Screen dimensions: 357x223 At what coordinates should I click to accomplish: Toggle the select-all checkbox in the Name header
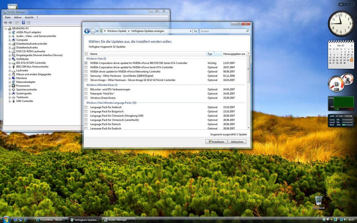click(86, 54)
